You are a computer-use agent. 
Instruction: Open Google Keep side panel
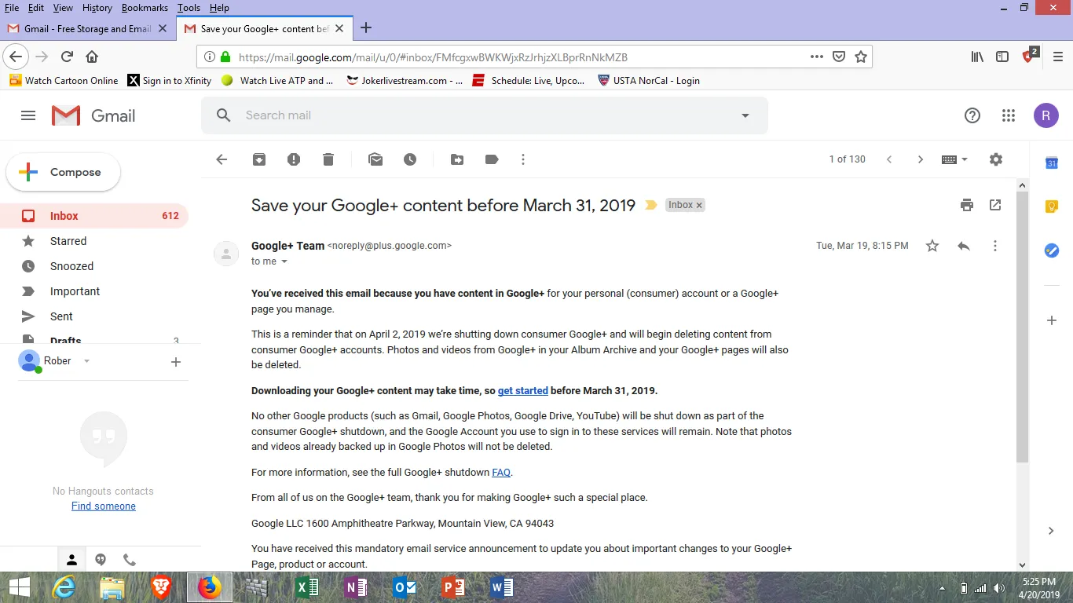point(1052,206)
